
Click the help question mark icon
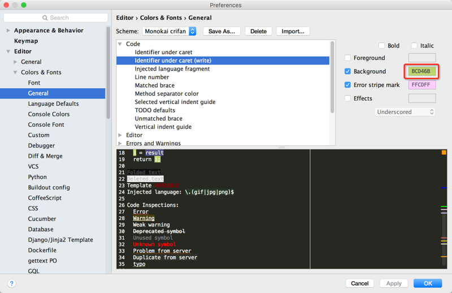click(11, 283)
